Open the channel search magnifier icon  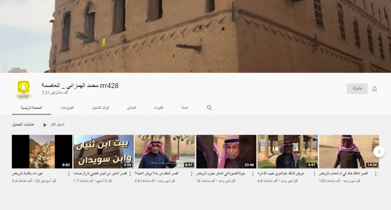[x=209, y=108]
